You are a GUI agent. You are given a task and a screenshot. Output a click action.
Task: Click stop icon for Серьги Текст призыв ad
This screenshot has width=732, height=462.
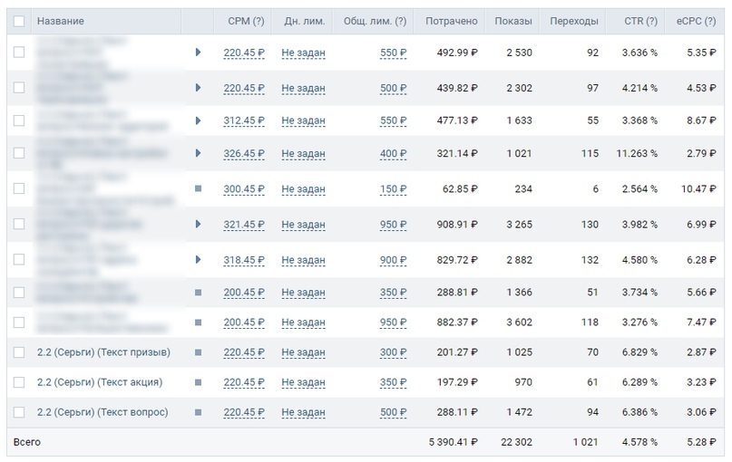(198, 352)
